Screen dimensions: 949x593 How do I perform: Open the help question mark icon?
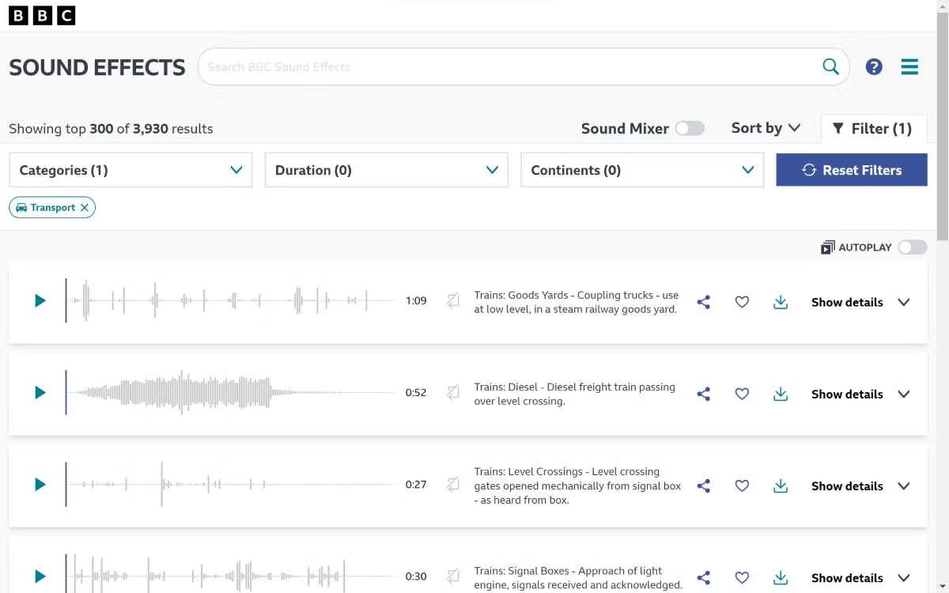click(874, 67)
